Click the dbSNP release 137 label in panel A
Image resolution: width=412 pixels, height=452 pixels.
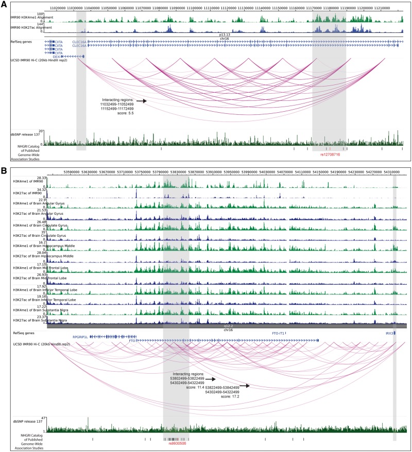25,134
